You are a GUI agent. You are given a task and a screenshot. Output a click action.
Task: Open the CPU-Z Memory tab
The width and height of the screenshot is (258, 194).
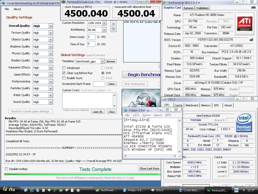tap(206, 105)
